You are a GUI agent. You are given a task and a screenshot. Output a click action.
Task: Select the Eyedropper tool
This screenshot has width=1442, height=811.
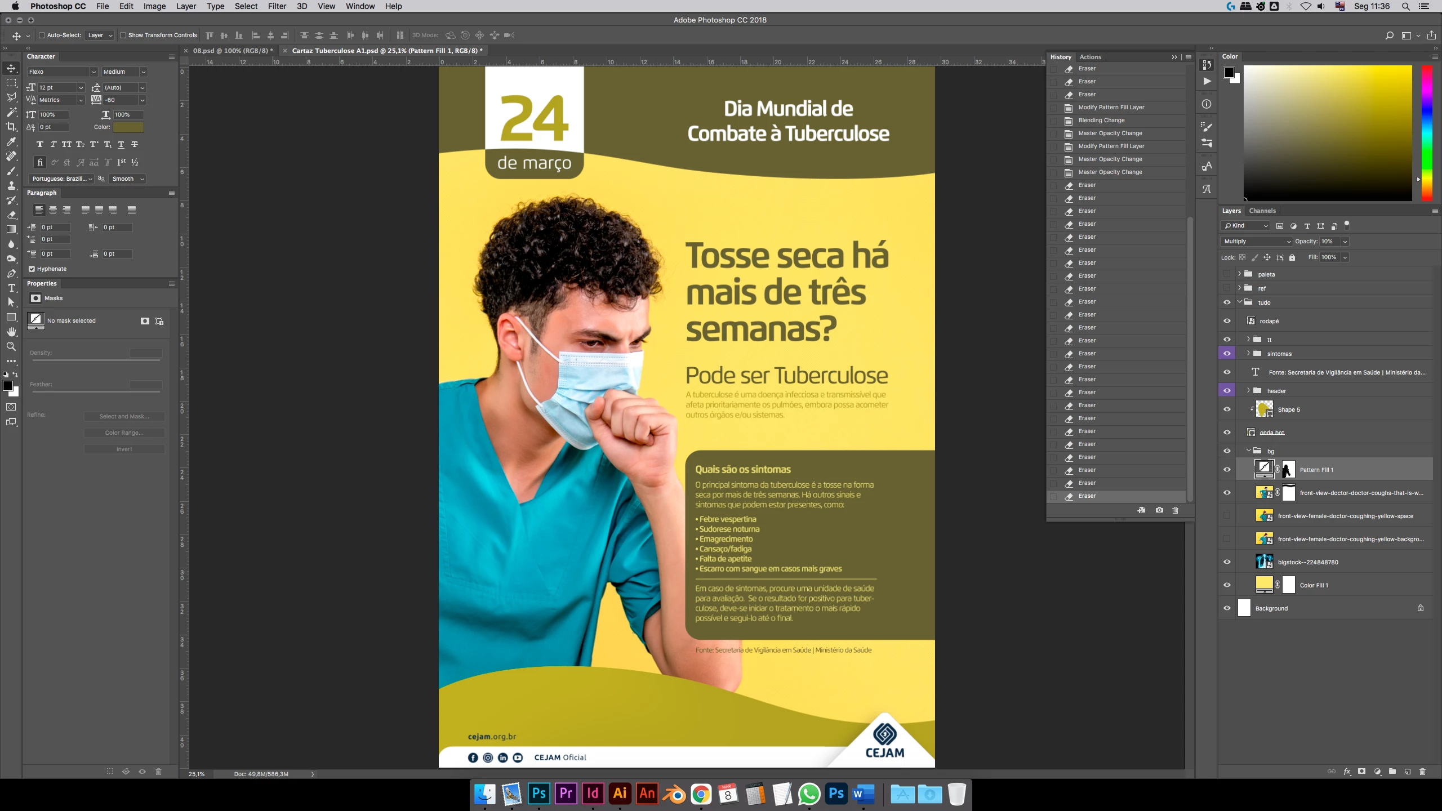point(11,141)
